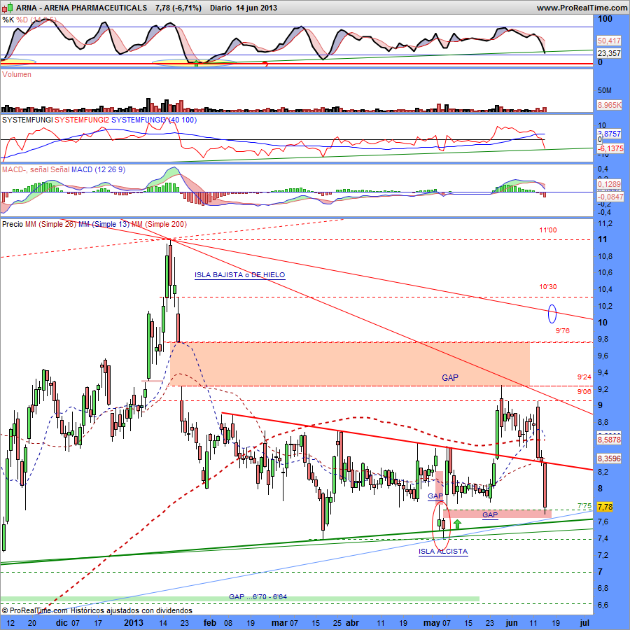Image resolution: width=630 pixels, height=630 pixels.
Task: Click the Diario timeframe label
Action: point(220,8)
